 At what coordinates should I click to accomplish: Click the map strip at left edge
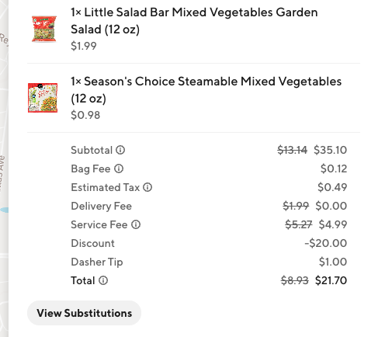[4, 168]
